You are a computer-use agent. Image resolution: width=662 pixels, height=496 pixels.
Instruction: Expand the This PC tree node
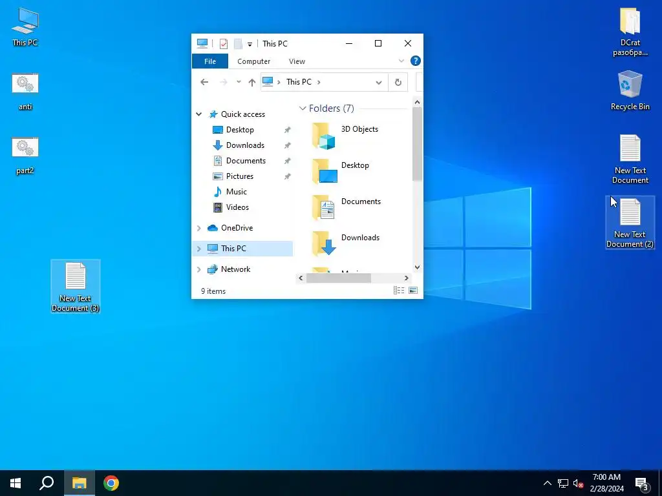[x=199, y=249]
